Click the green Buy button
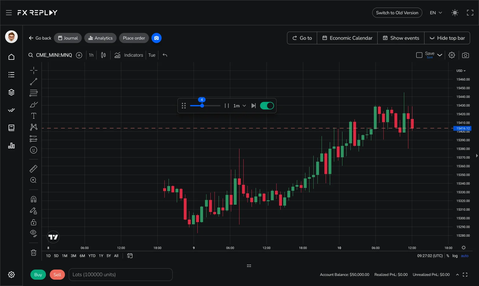 (x=38, y=275)
